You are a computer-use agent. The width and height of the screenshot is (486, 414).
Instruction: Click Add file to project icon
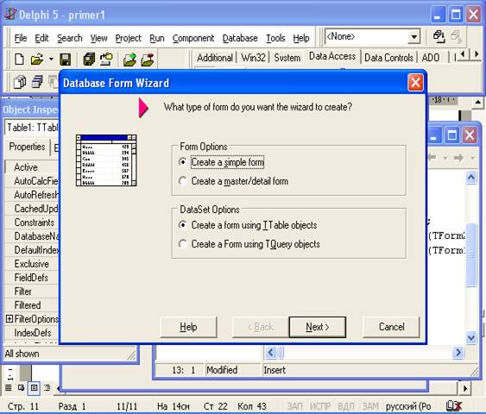tap(129, 60)
